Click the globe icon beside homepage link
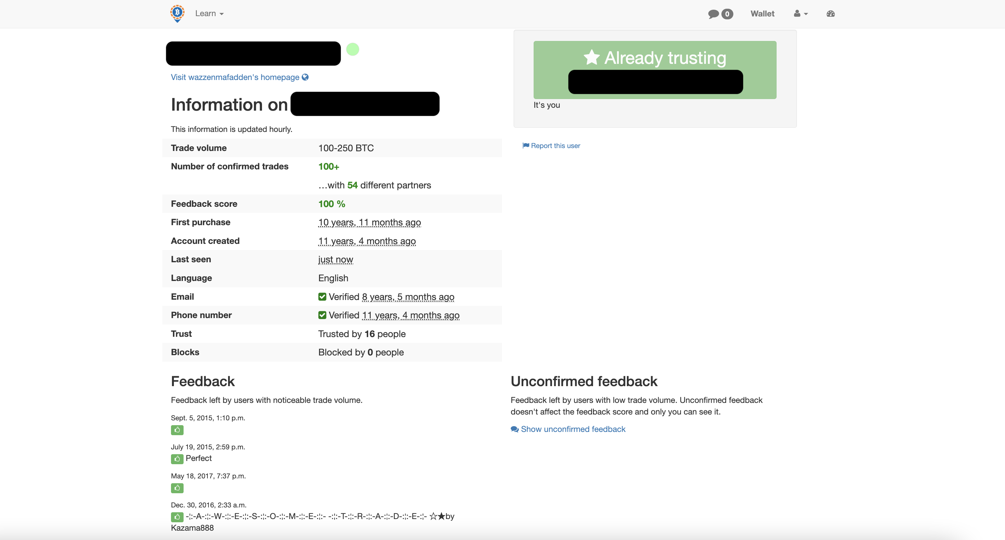This screenshot has width=1005, height=540. (305, 77)
